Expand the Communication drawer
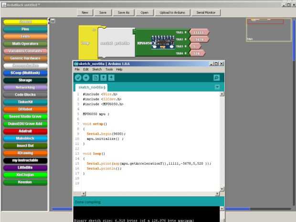Screen dimensions: 296x222 point(25,65)
